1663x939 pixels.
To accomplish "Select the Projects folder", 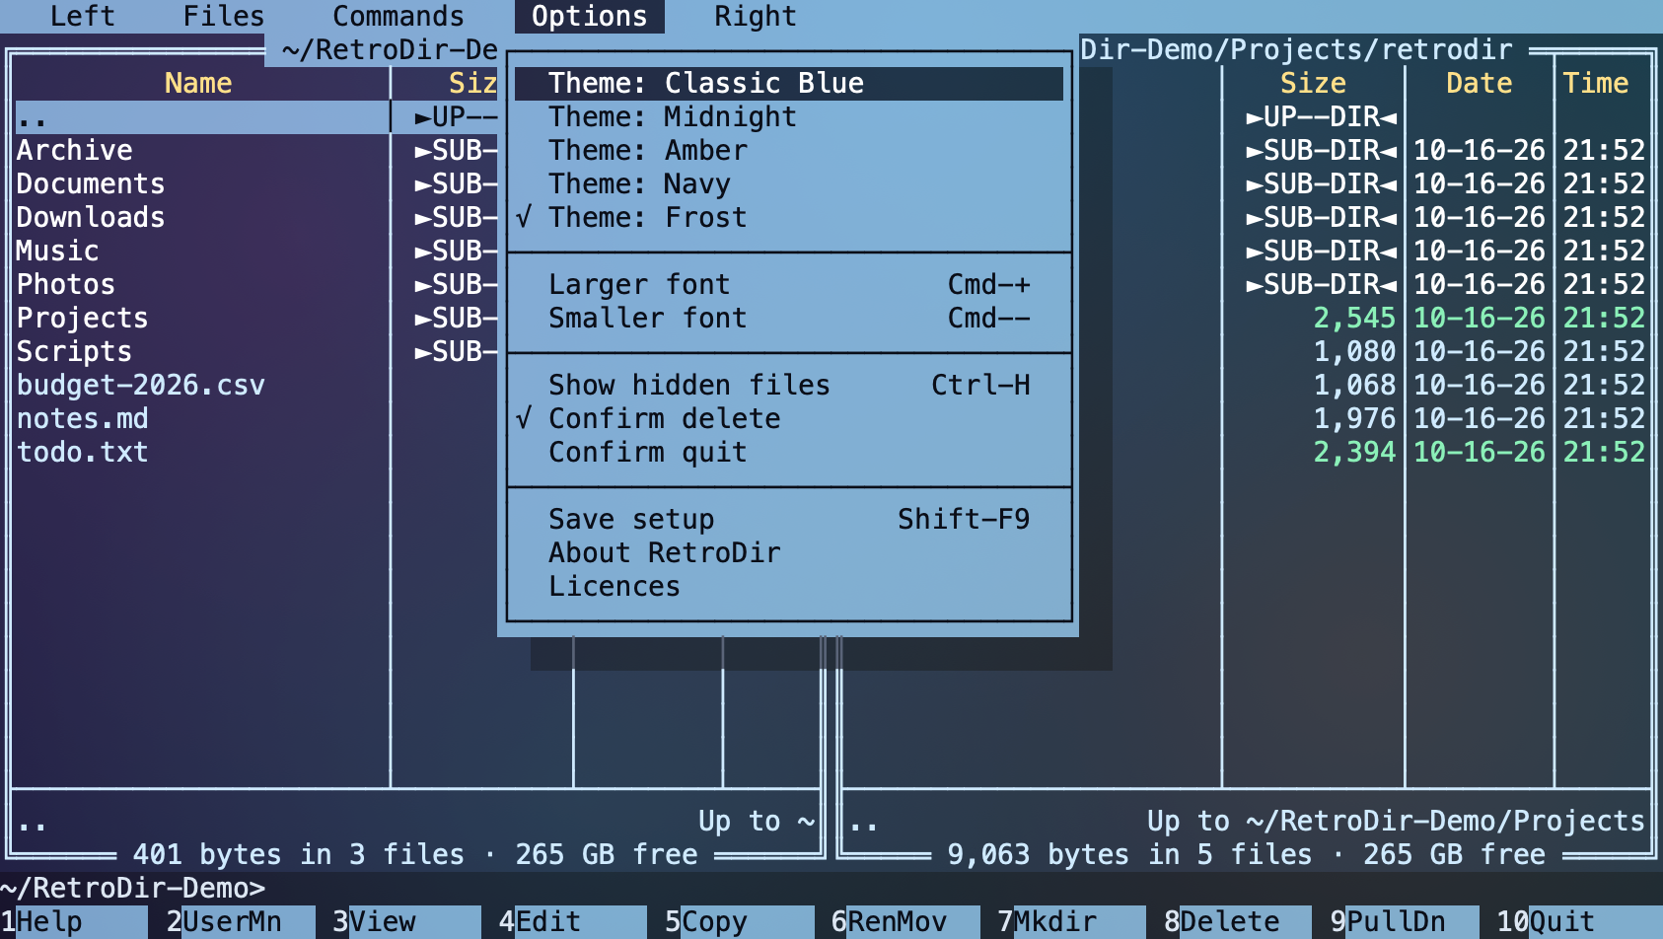I will [202, 319].
